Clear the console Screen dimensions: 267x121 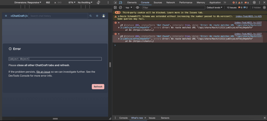click(120, 7)
